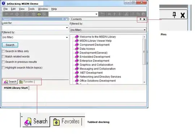Viewport: 195px width, 134px height.
Task: Click the Home toolbar icon
Action: [27, 14]
